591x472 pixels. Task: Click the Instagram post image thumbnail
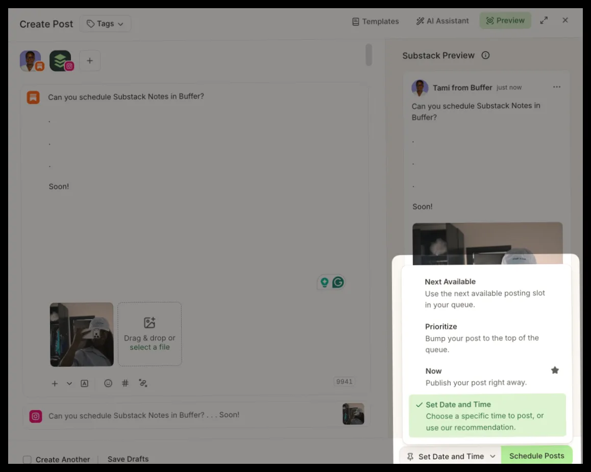(x=353, y=414)
